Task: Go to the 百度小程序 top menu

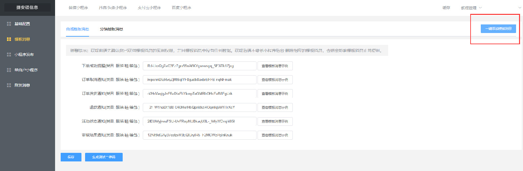Action: [181, 8]
